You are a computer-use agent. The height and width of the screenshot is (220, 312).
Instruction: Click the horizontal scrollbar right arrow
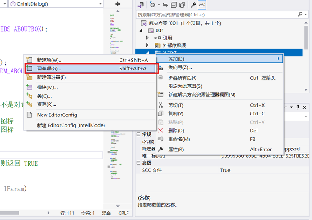coord(49,213)
